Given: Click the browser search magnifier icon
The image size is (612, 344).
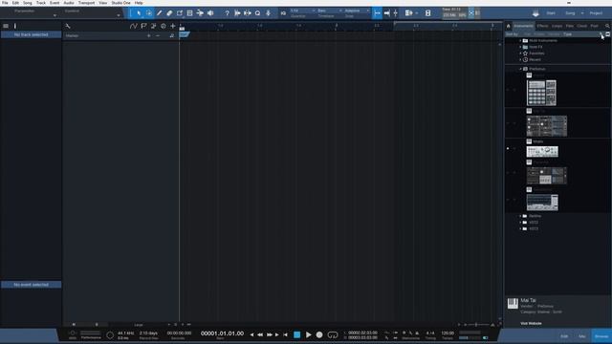Looking at the screenshot, I should [607, 26].
